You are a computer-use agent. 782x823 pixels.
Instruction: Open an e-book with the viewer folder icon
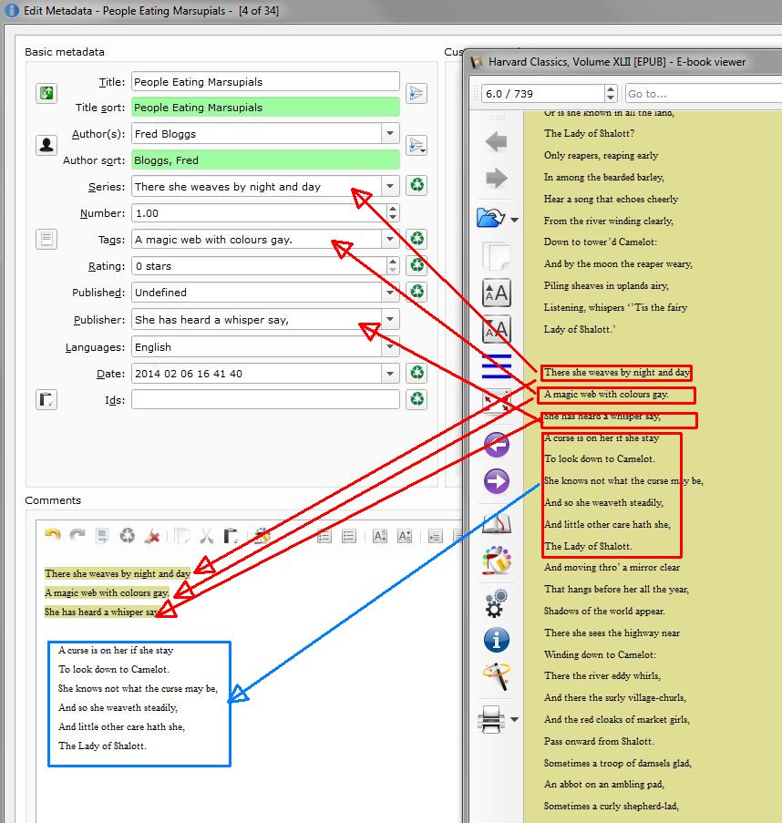[x=490, y=217]
